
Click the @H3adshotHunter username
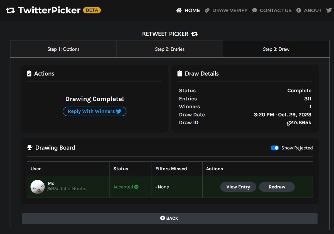pos(67,189)
